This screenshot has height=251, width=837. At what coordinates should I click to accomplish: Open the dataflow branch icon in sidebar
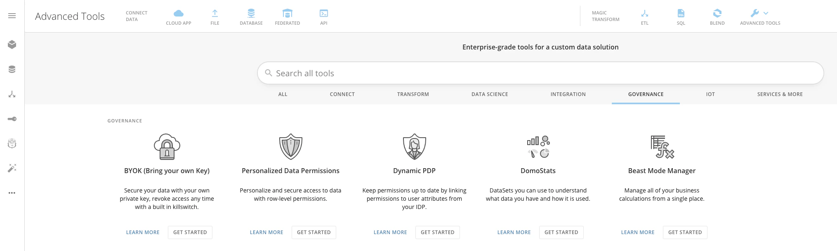(12, 94)
